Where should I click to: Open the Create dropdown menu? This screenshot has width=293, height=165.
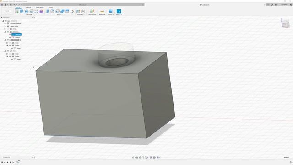[29, 14]
